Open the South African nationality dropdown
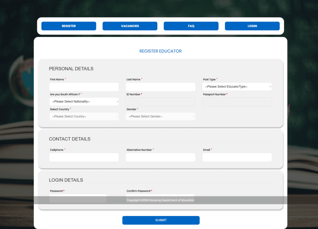 click(84, 102)
